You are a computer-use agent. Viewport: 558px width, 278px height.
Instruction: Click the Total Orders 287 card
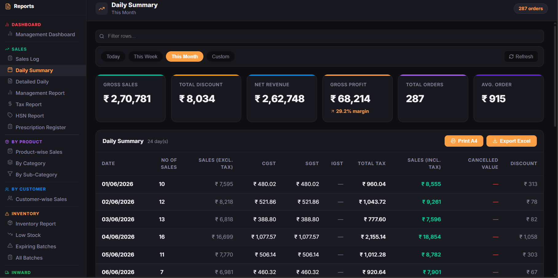pos(433,98)
